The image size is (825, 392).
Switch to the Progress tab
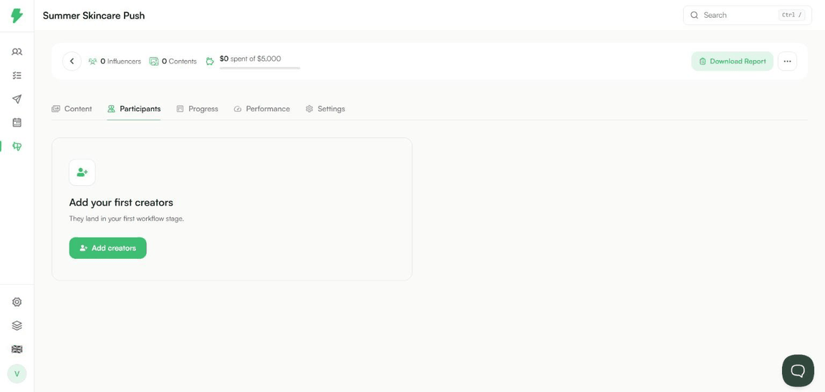[x=197, y=109]
